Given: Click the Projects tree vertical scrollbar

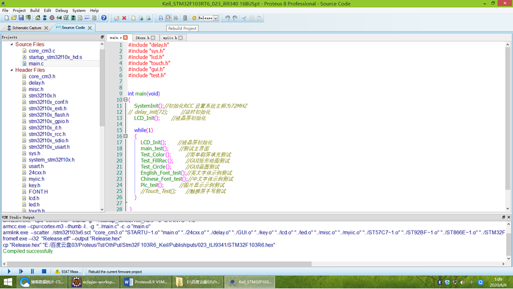Looking at the screenshot, I should tap(102, 87).
